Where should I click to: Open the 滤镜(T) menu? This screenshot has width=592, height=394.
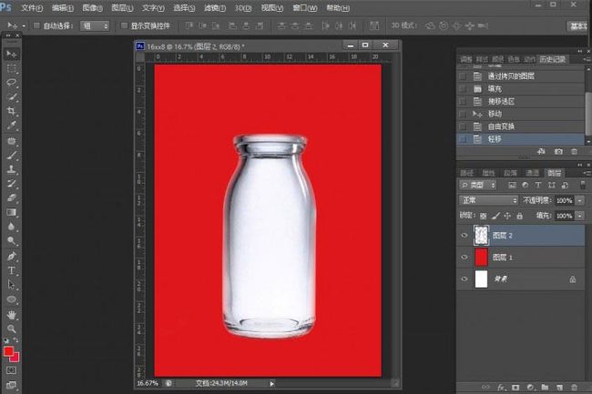tap(215, 8)
